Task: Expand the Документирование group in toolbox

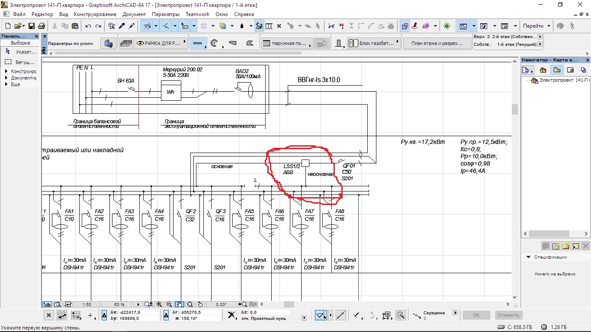Action: click(6, 78)
